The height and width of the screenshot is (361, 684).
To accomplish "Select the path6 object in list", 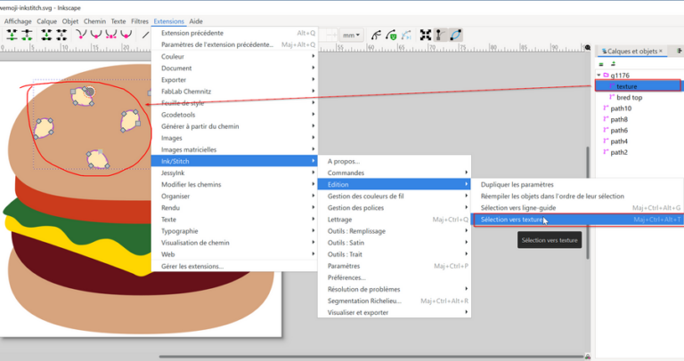I will pos(619,131).
